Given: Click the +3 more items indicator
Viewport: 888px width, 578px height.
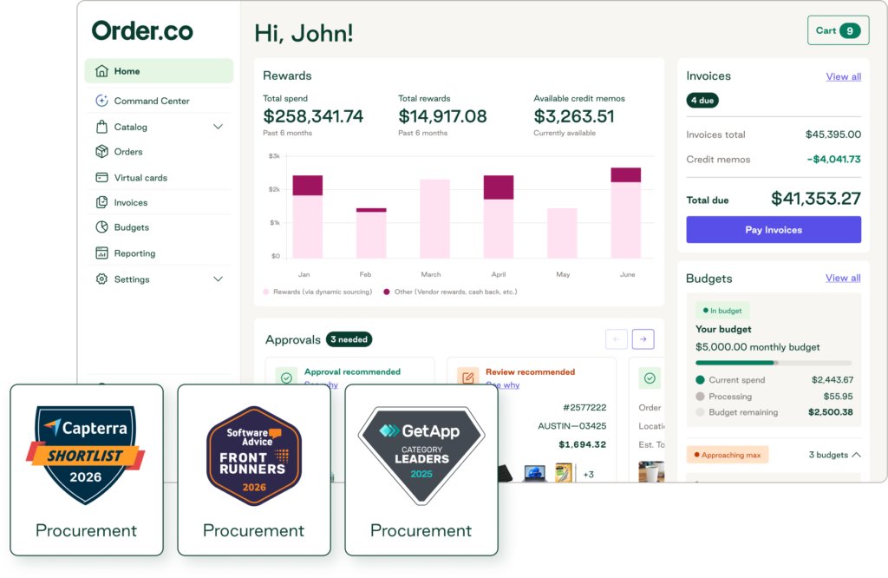Looking at the screenshot, I should pyautogui.click(x=589, y=475).
